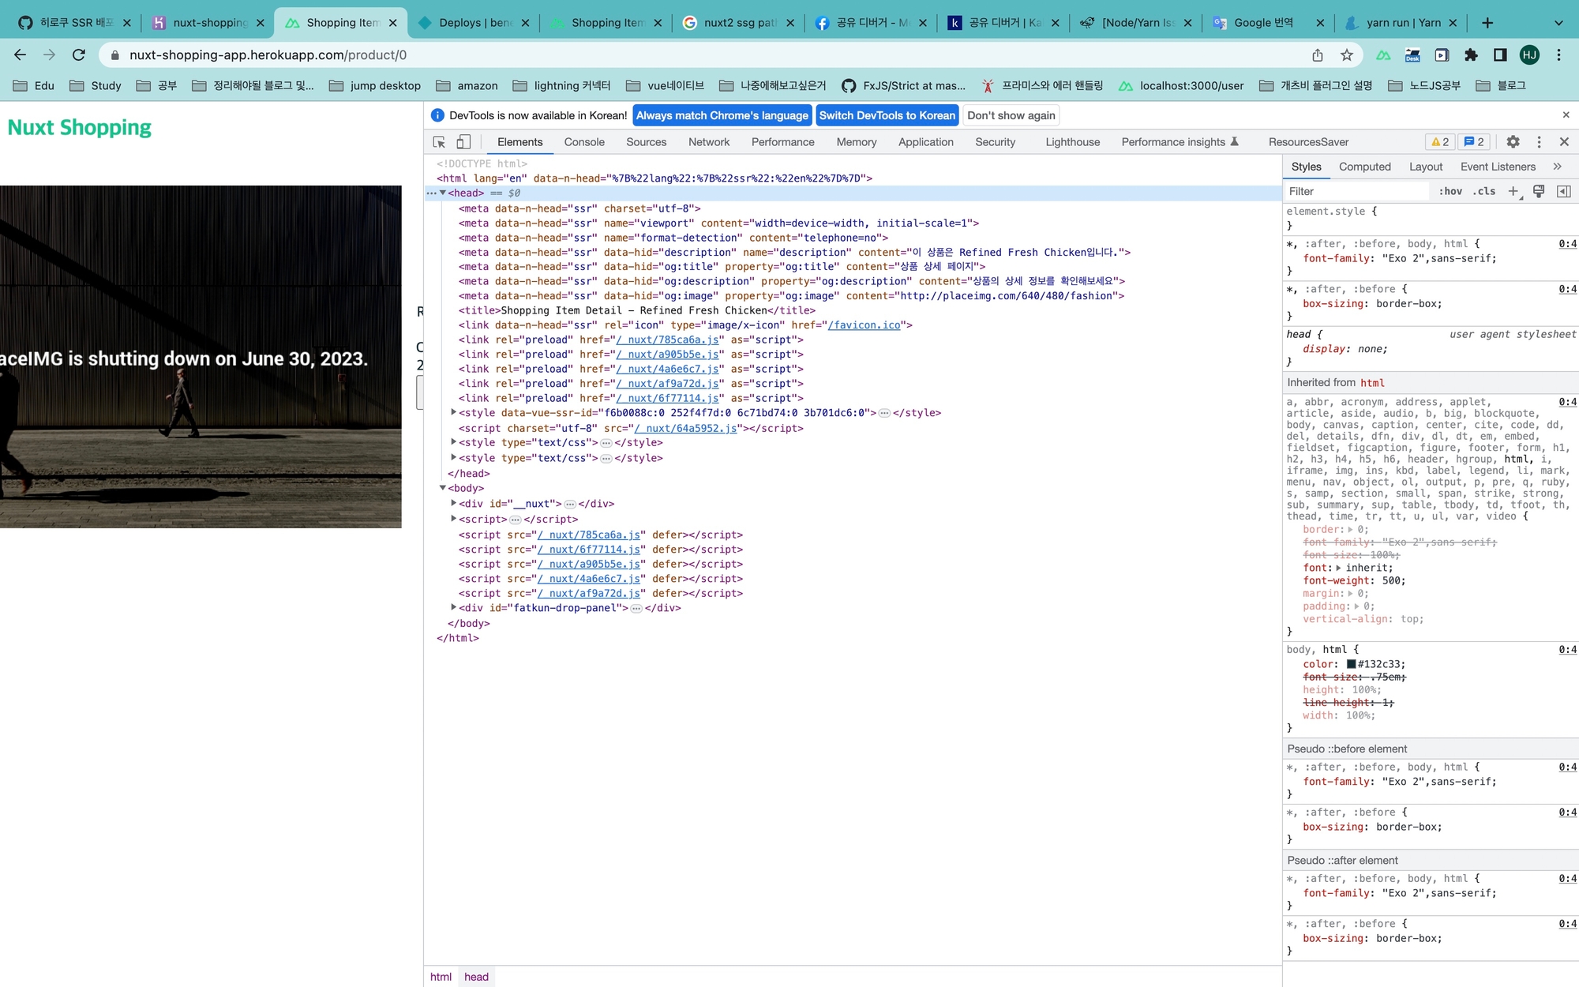The height and width of the screenshot is (987, 1579).
Task: Open the Chrome Extensions puzzle menu
Action: (1471, 54)
